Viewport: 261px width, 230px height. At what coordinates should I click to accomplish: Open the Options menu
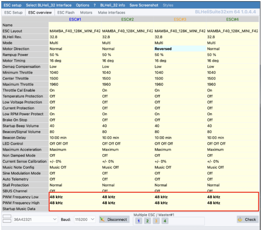tap(82, 5)
